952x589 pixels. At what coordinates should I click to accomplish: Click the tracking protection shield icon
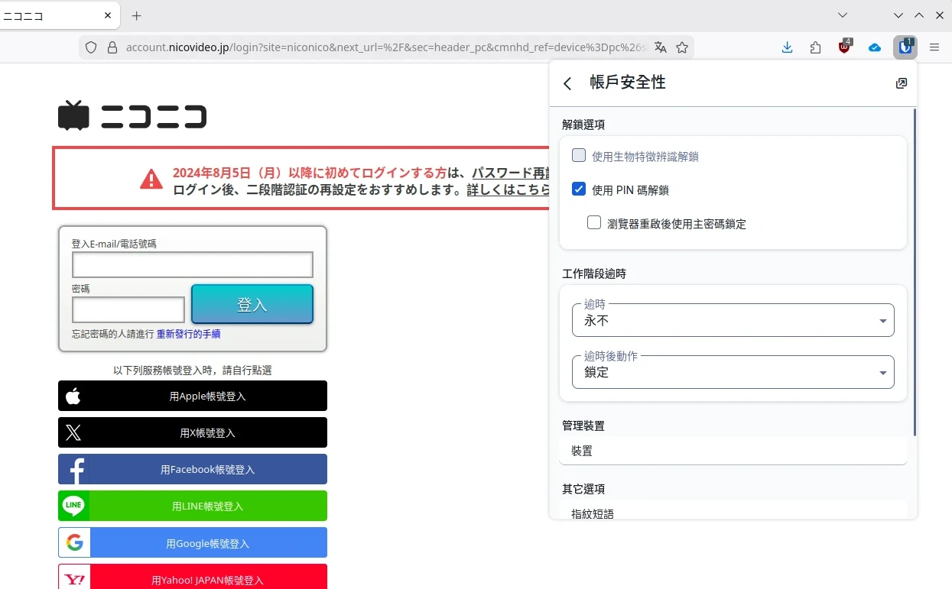[x=91, y=47]
